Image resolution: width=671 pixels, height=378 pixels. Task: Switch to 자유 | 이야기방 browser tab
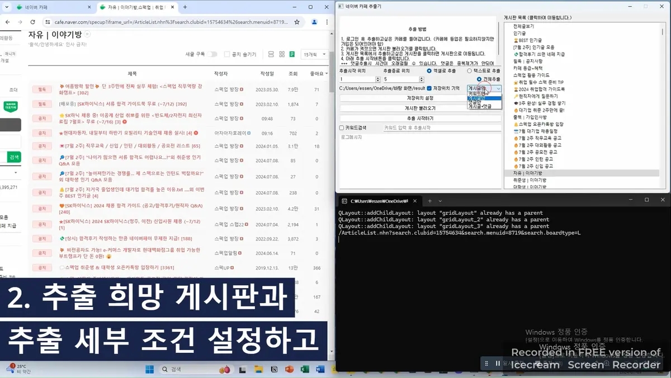[136, 7]
